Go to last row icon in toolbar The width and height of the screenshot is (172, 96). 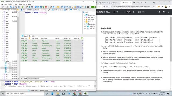tap(41, 7)
